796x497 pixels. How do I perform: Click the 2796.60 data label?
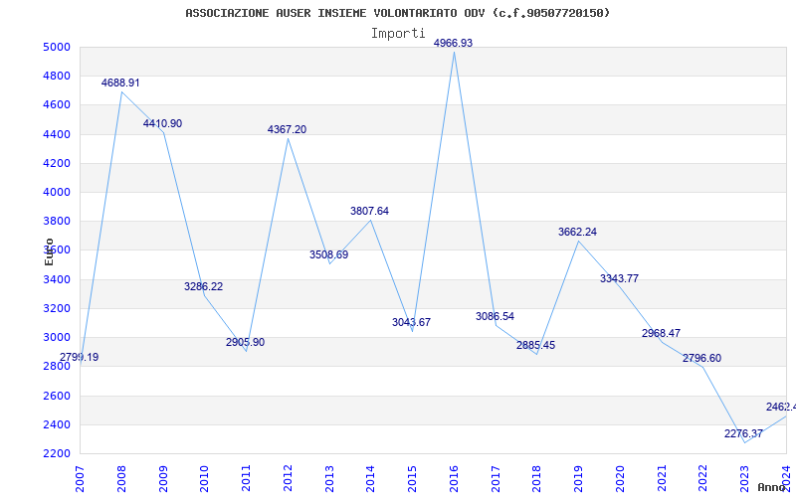coord(701,358)
